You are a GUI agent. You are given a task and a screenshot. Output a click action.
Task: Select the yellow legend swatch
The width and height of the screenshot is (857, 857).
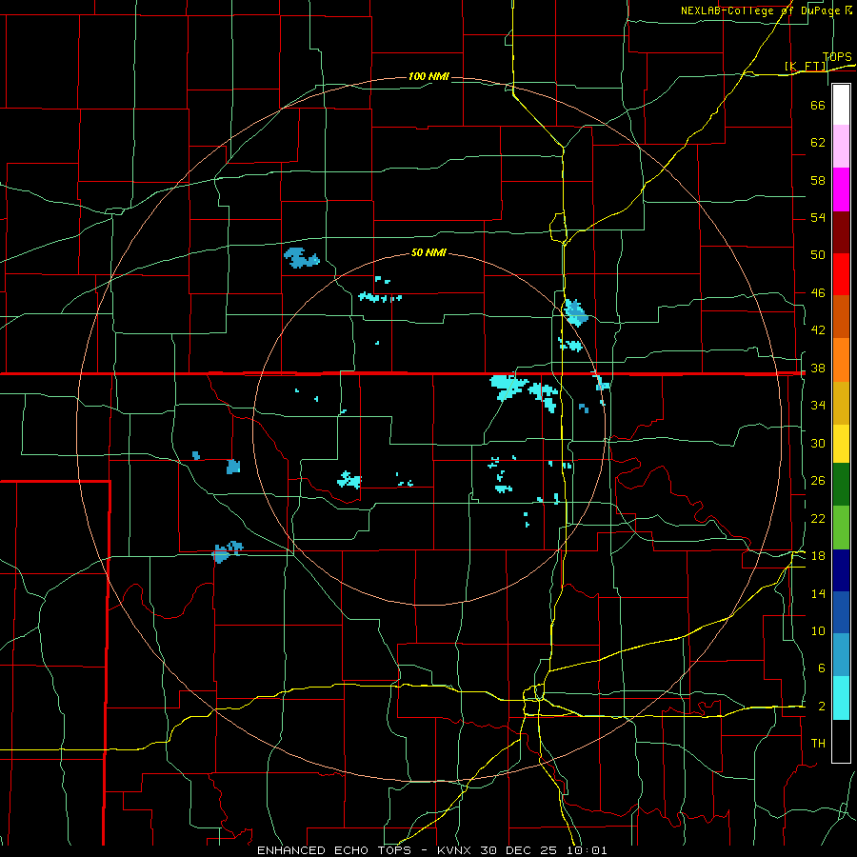841,444
